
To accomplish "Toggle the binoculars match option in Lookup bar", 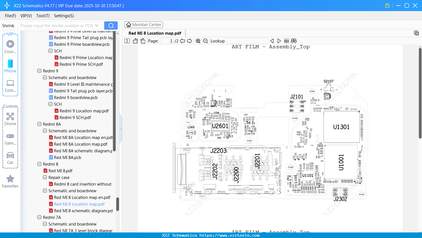I will (293, 41).
